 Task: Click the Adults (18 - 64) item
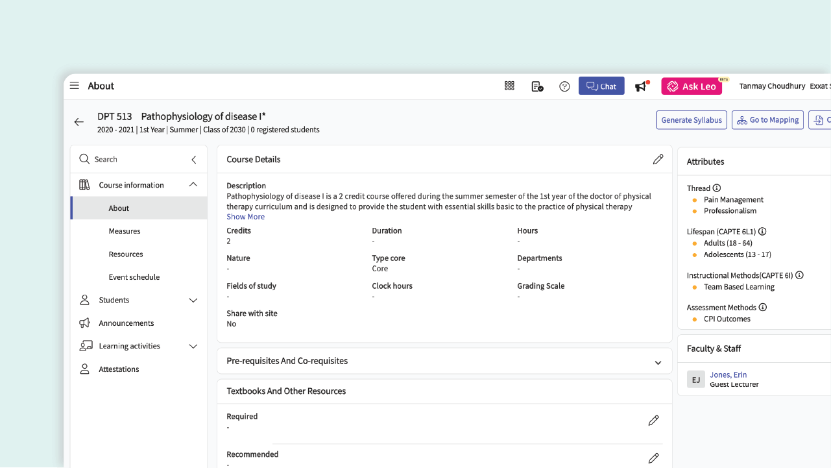(x=728, y=243)
